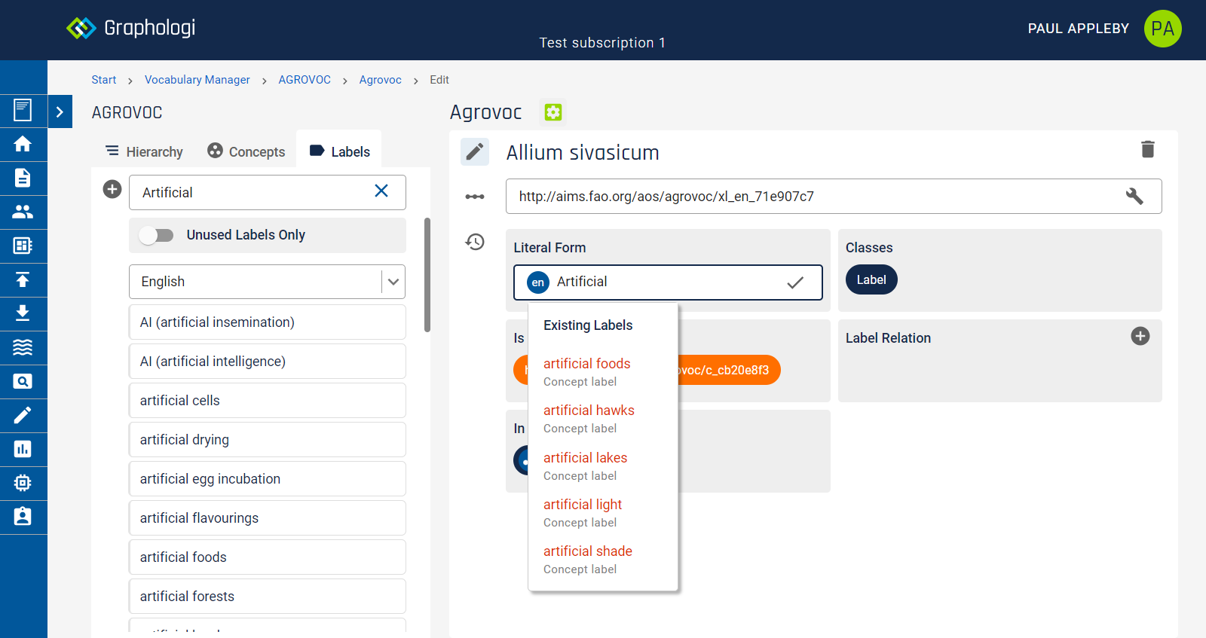1206x638 pixels.
Task: Select AI (artificial insemination) in list
Action: pos(268,322)
